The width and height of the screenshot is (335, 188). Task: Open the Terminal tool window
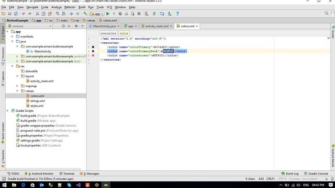point(66,174)
